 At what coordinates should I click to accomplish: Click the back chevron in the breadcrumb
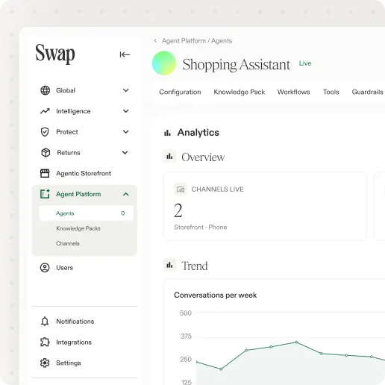click(155, 40)
